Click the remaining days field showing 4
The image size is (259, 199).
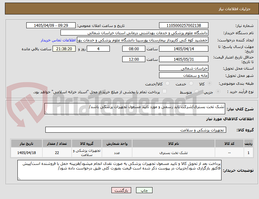tap(98, 49)
